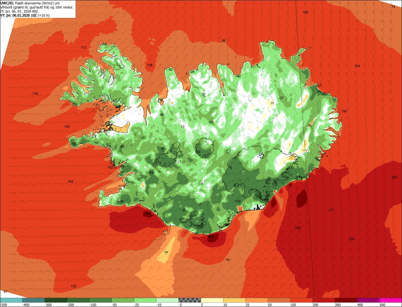
Task: Click the land value -65 in west Iceland
Action: (x=122, y=147)
